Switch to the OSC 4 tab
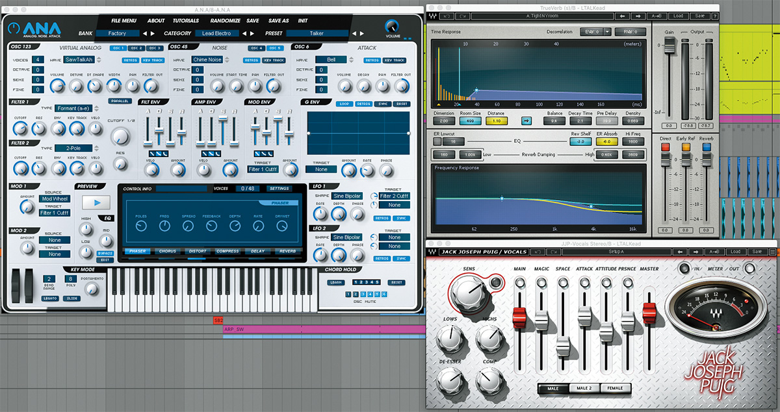 click(x=256, y=48)
